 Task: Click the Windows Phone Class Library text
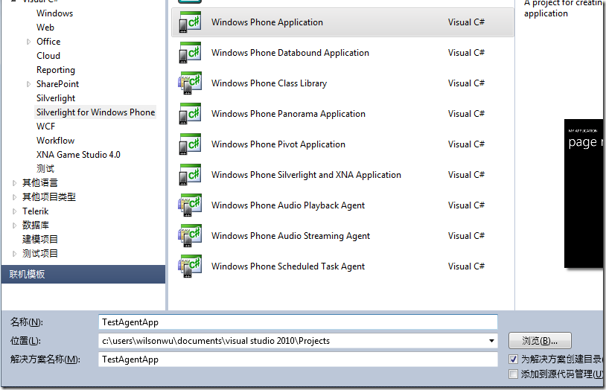click(x=269, y=83)
